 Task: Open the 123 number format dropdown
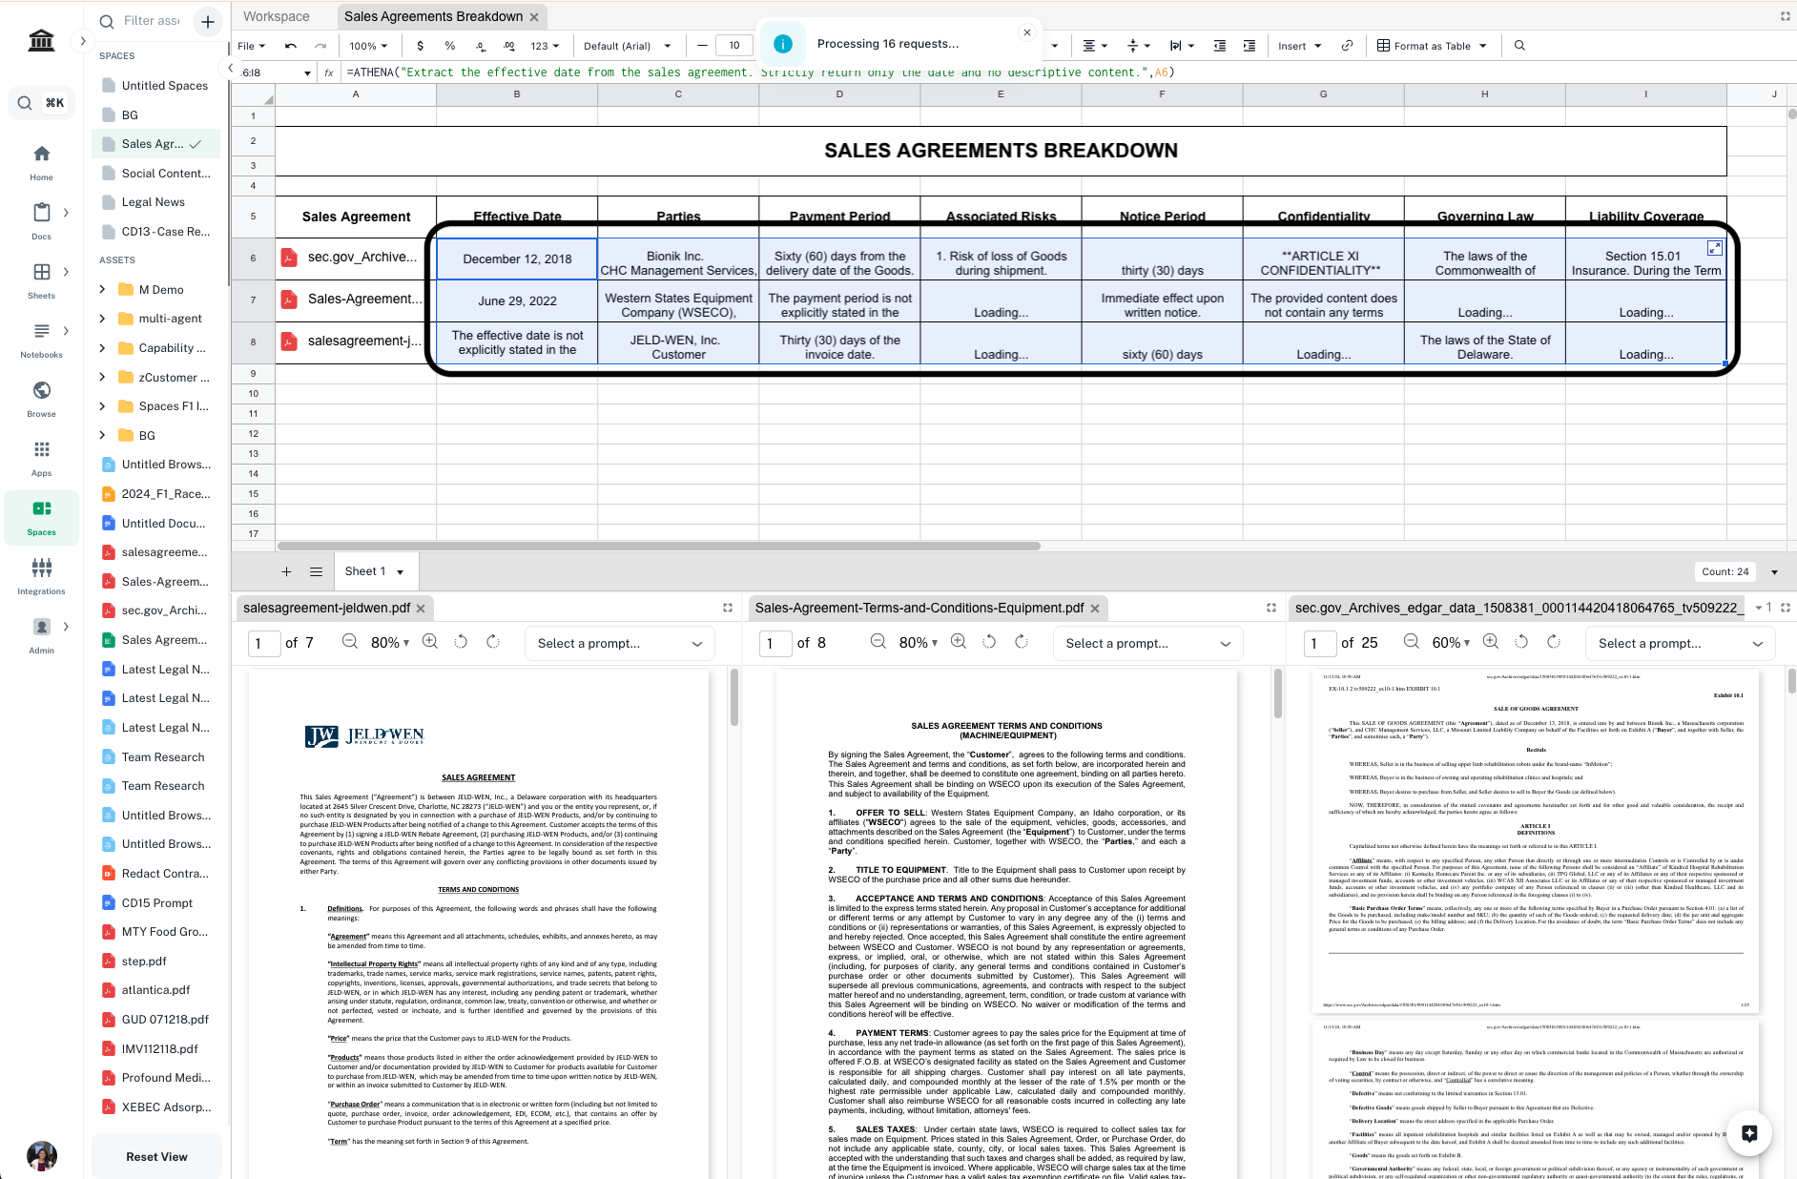[545, 46]
